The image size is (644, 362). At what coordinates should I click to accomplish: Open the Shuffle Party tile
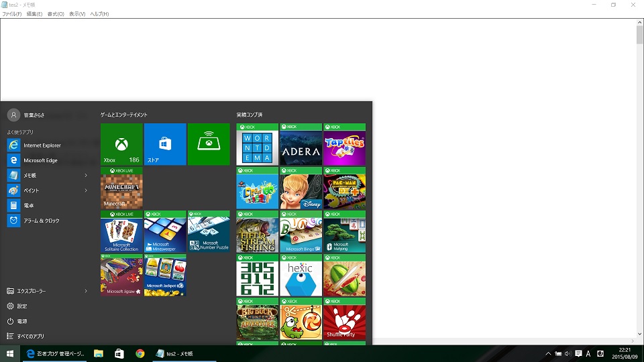(345, 318)
